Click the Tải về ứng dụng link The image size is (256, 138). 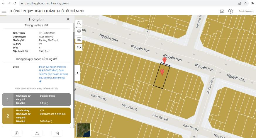246,11
